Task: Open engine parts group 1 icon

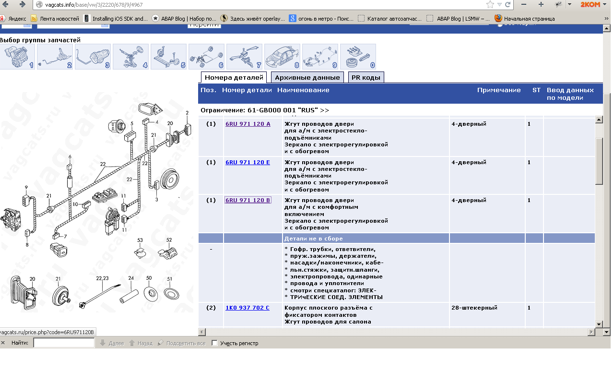Action: click(18, 57)
